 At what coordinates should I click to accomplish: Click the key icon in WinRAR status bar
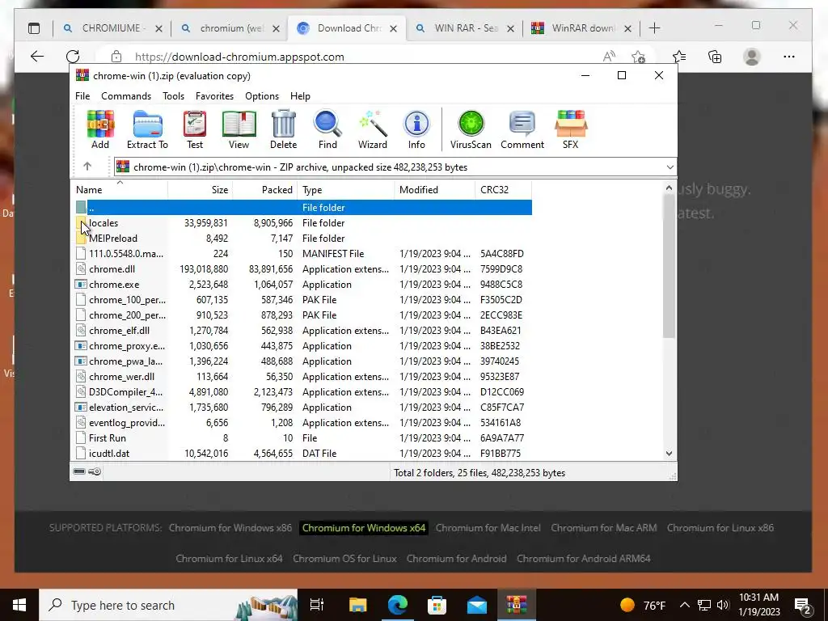(x=95, y=471)
